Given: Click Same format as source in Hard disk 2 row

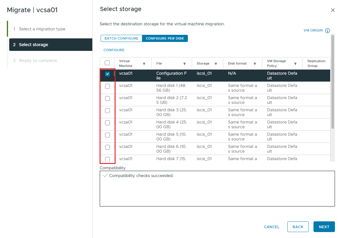Looking at the screenshot, I should [242, 100].
